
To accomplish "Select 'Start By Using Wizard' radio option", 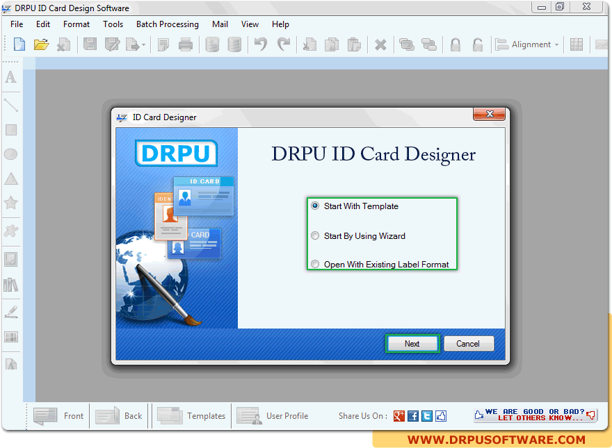I will 358,236.
